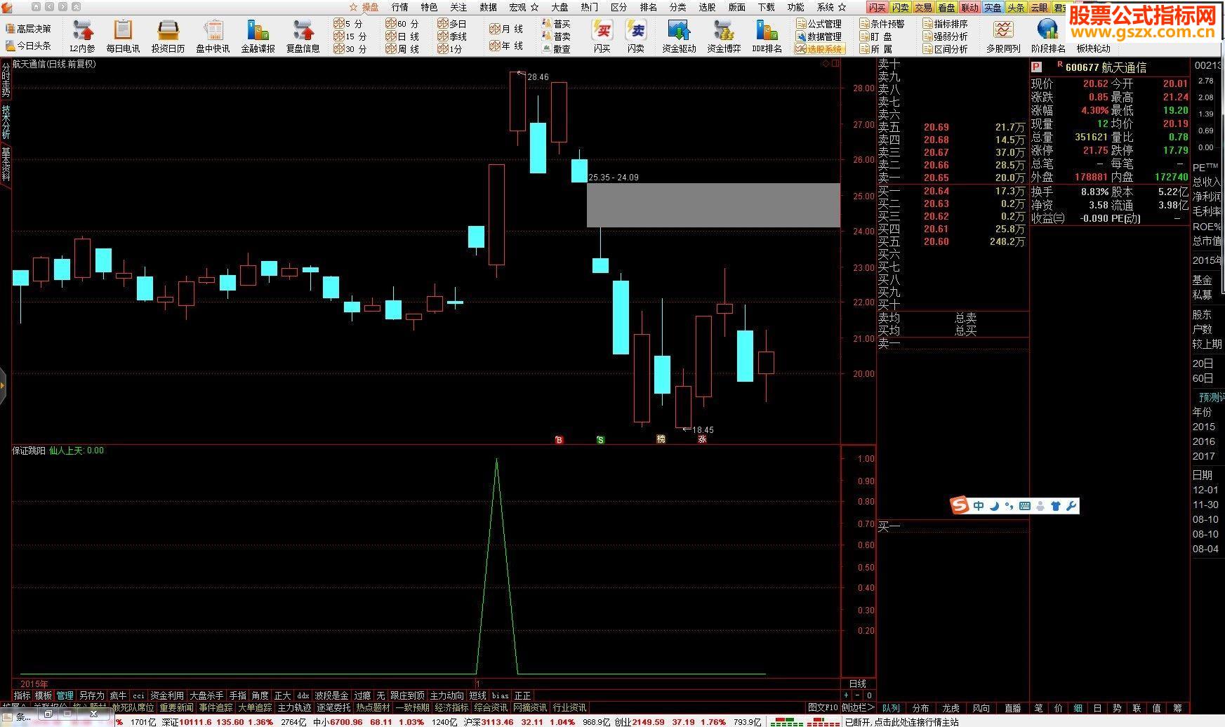1225x727 pixels.
Task: Select the 月线 period option
Action: tap(507, 29)
